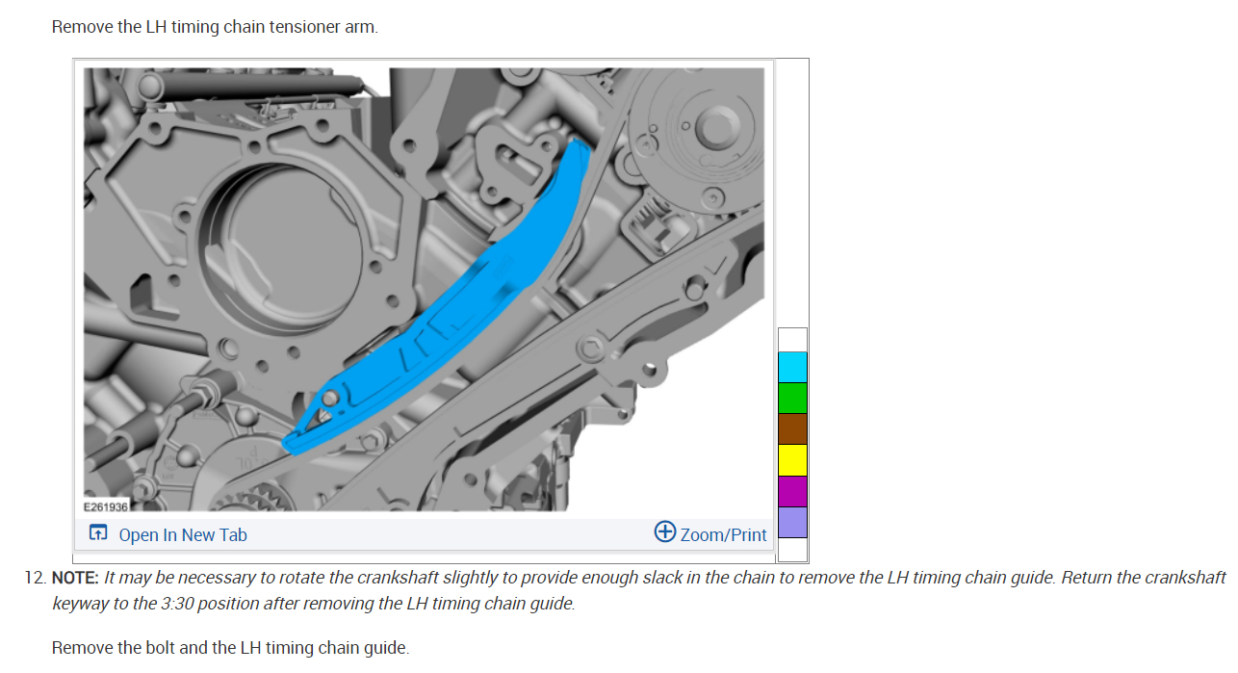
Task: Select the white color swatch at the bottom
Action: tap(792, 549)
